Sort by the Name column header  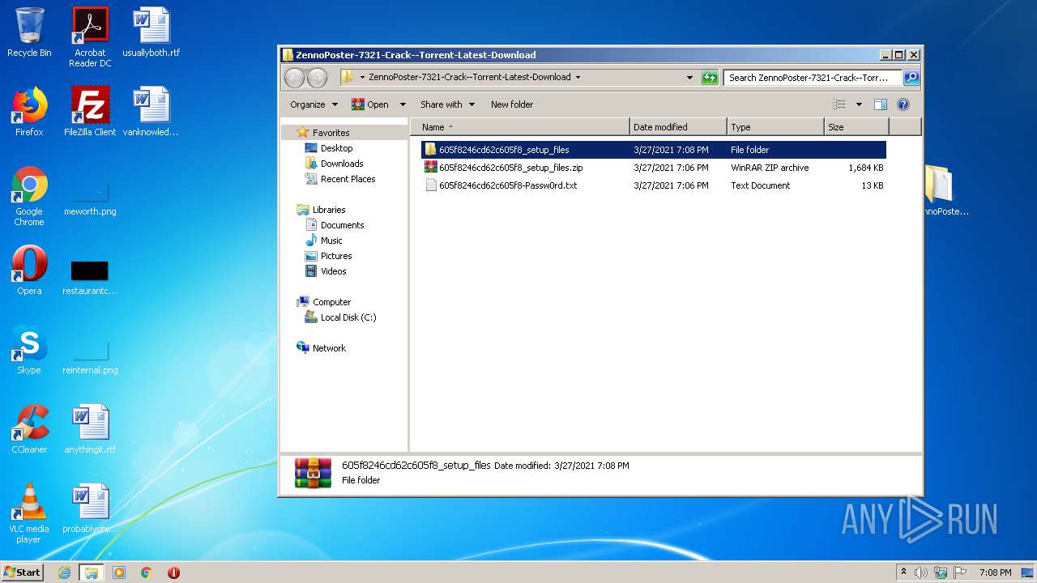(520, 127)
